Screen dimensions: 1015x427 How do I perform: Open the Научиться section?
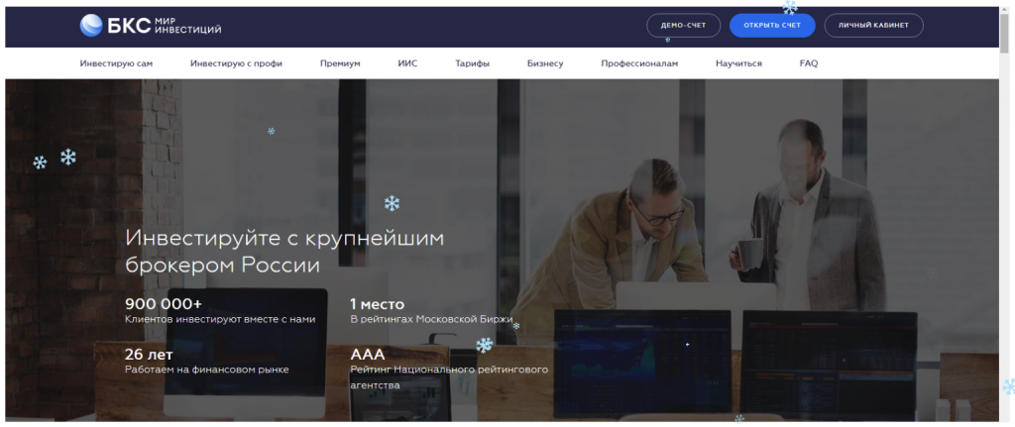738,63
